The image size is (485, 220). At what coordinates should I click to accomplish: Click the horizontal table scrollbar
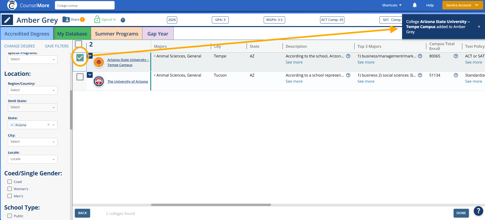(211, 205)
